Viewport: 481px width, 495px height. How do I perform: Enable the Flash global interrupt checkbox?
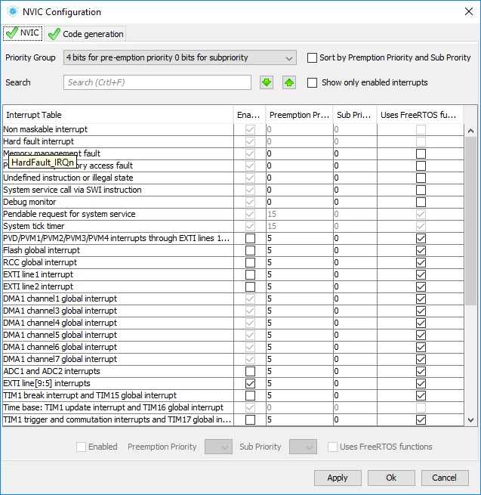pyautogui.click(x=250, y=250)
